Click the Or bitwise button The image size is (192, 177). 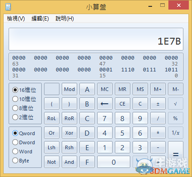pyautogui.click(x=52, y=133)
